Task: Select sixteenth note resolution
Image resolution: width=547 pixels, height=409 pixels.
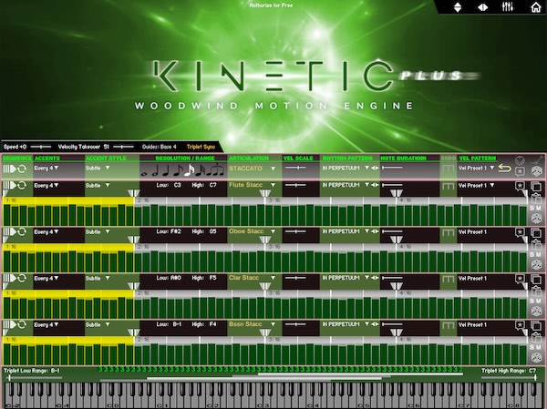Action: click(x=190, y=170)
